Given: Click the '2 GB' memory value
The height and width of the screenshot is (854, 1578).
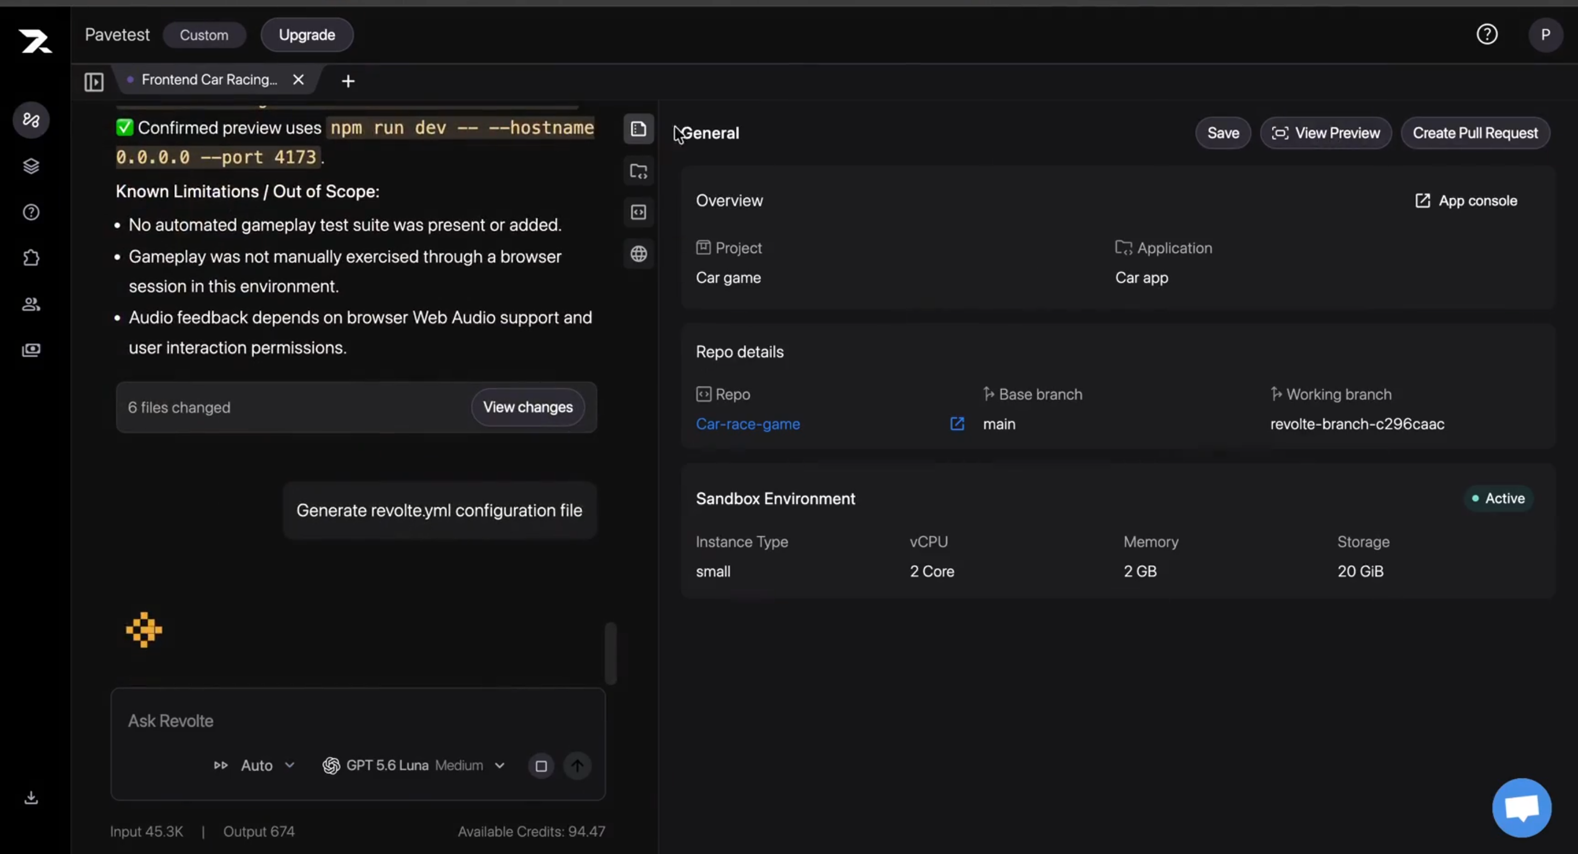Looking at the screenshot, I should [x=1140, y=571].
